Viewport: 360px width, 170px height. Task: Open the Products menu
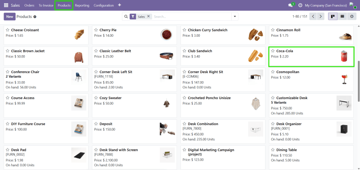click(64, 5)
